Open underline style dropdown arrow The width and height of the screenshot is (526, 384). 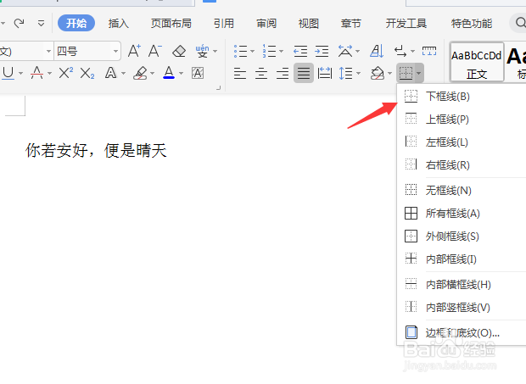21,73
